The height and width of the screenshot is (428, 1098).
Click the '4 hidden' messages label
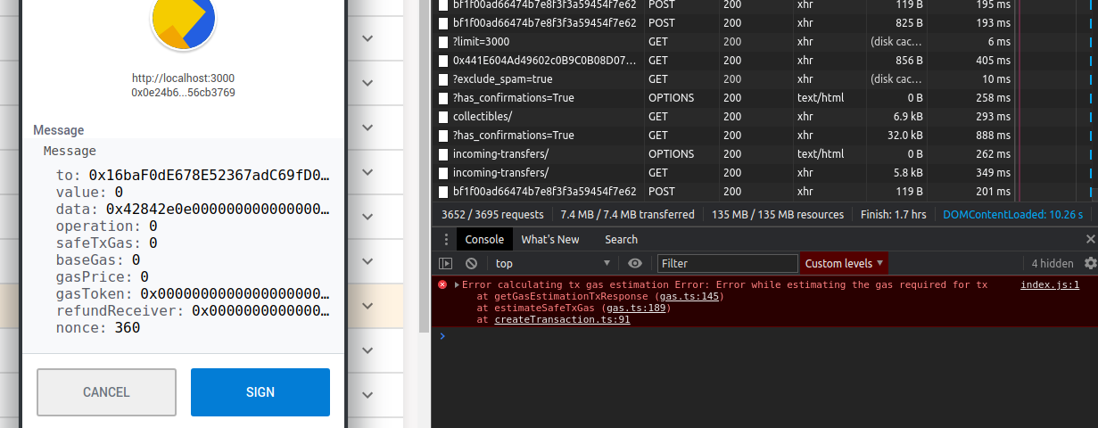click(x=1053, y=263)
